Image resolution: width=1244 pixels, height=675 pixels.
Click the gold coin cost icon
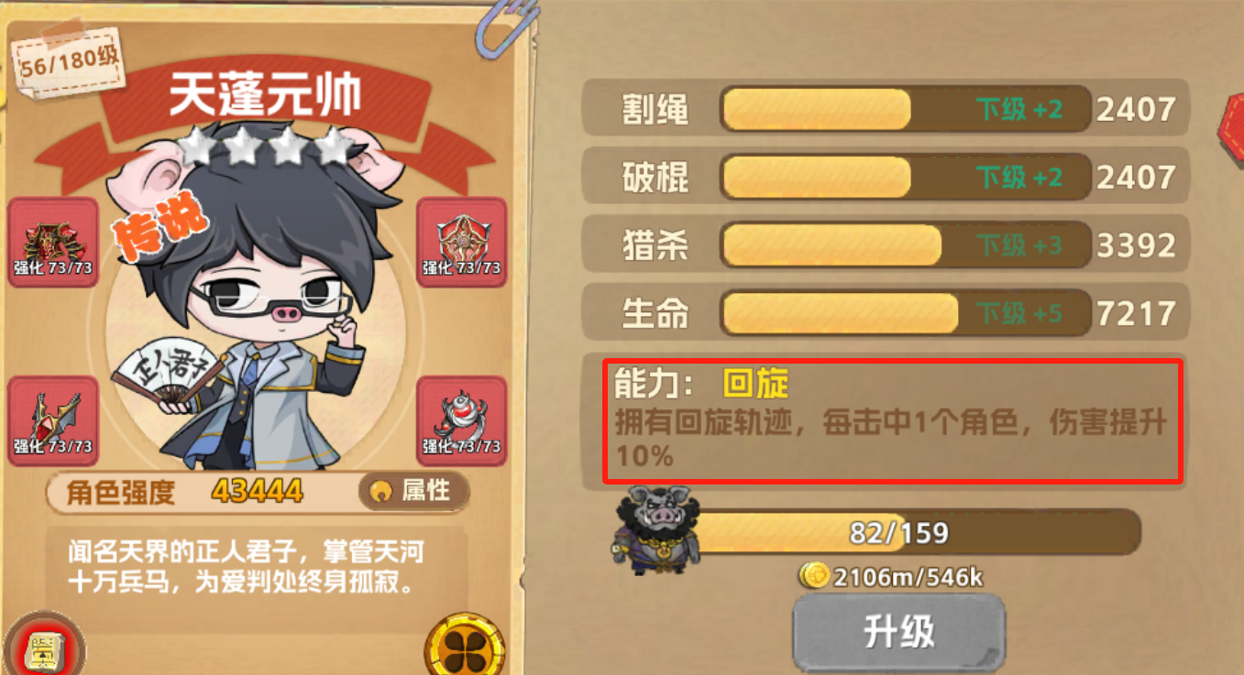814,576
